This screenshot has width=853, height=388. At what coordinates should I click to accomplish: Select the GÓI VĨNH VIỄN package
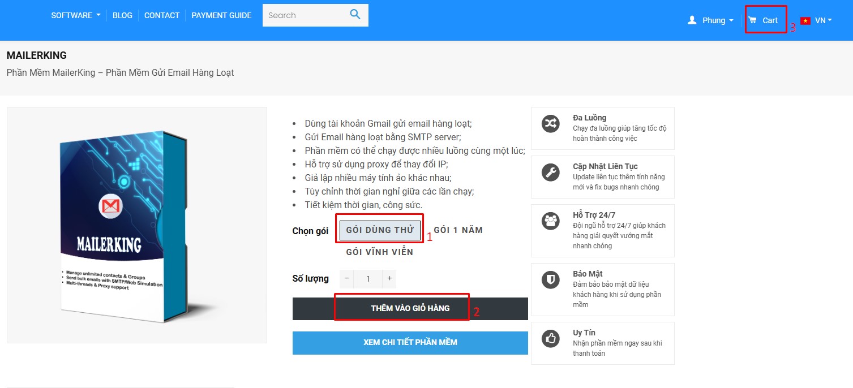[x=380, y=252]
